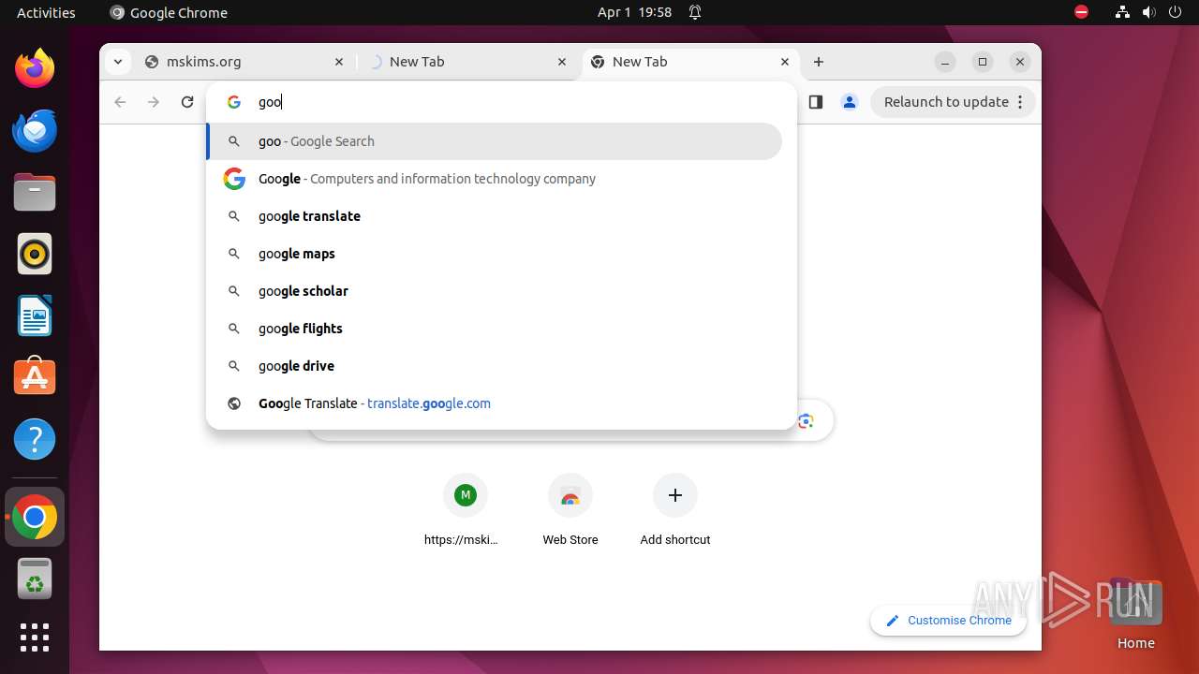The height and width of the screenshot is (674, 1199).
Task: Open the notifications bell in top bar
Action: (695, 12)
